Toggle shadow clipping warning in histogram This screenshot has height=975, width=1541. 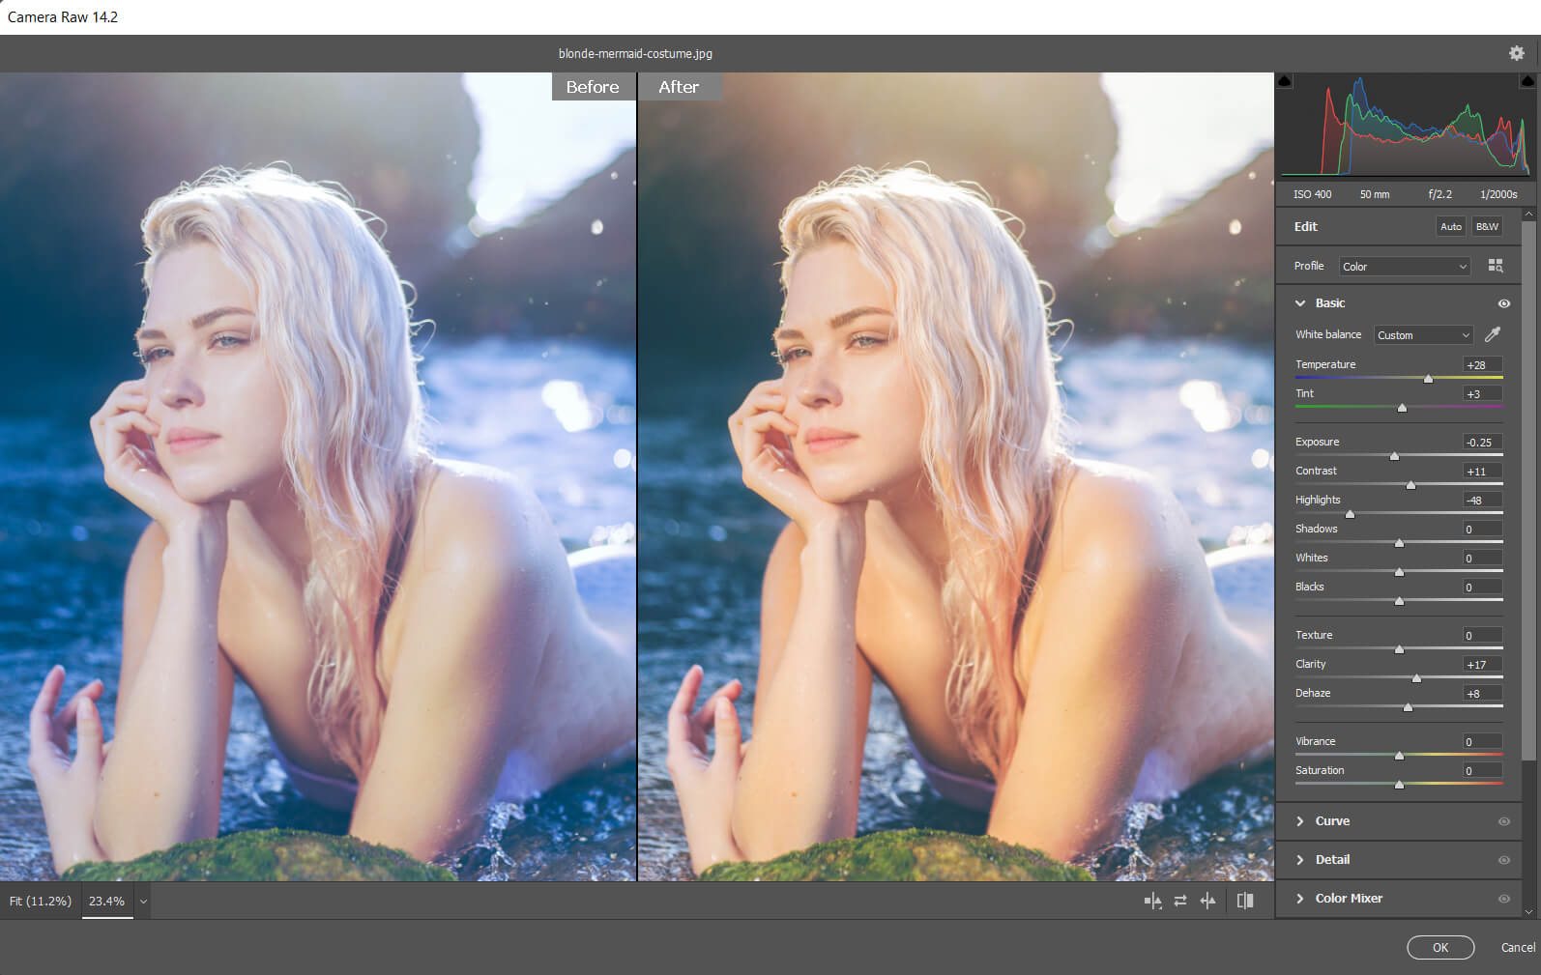point(1284,81)
